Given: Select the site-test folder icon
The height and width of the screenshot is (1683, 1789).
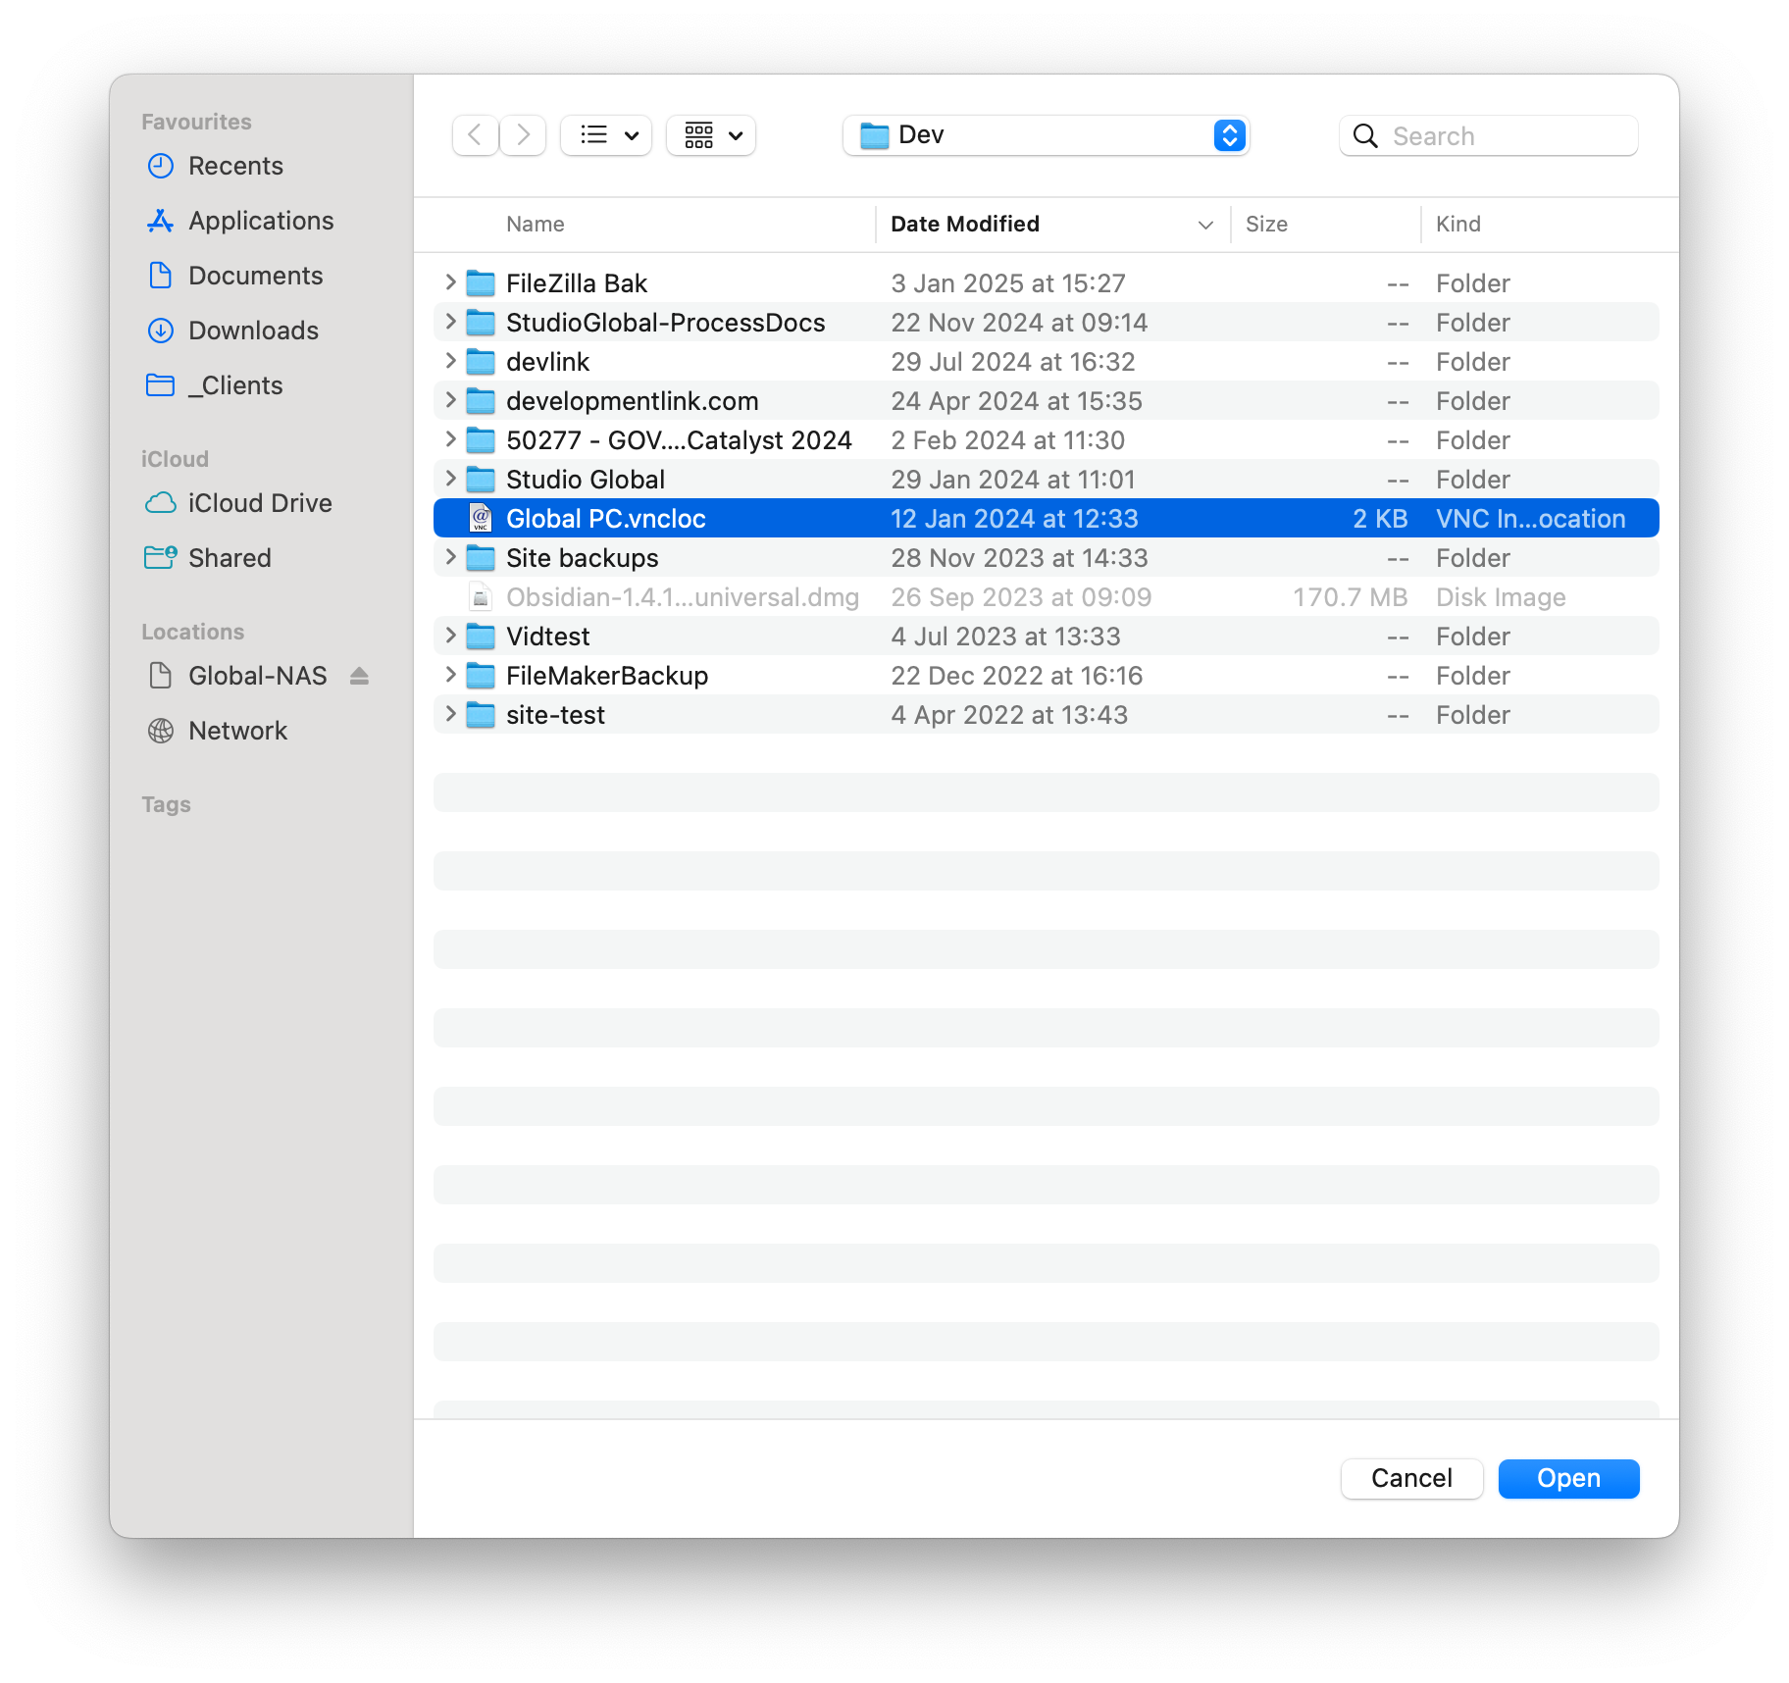Looking at the screenshot, I should click(x=481, y=715).
